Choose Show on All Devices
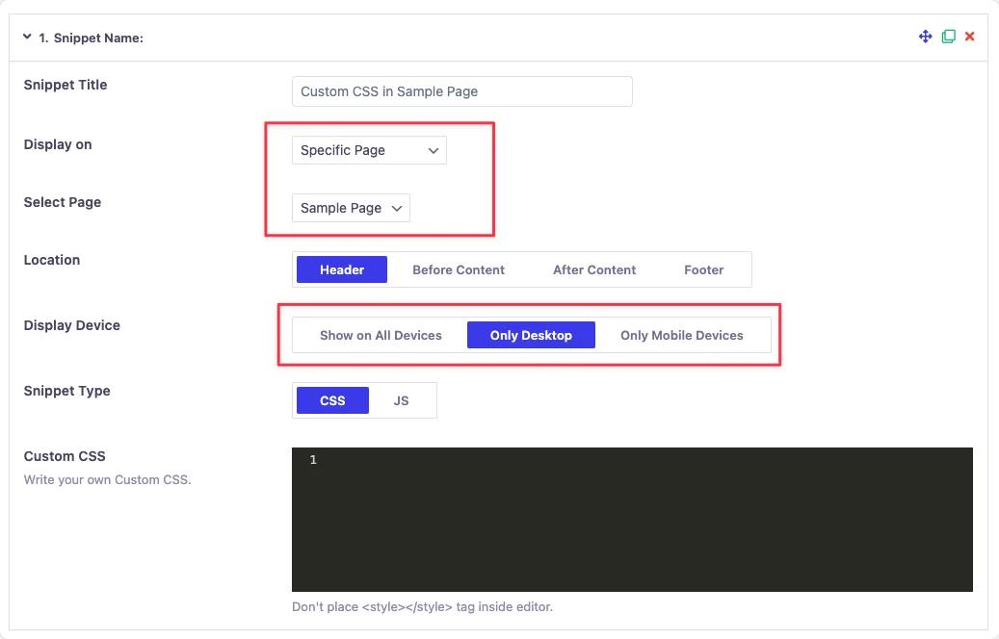The width and height of the screenshot is (999, 639). tap(381, 336)
